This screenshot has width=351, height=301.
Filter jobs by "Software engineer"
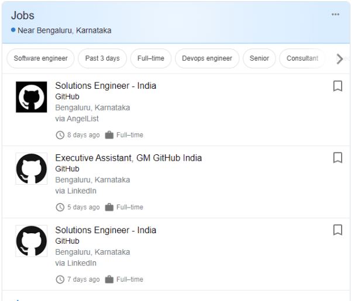tap(40, 58)
